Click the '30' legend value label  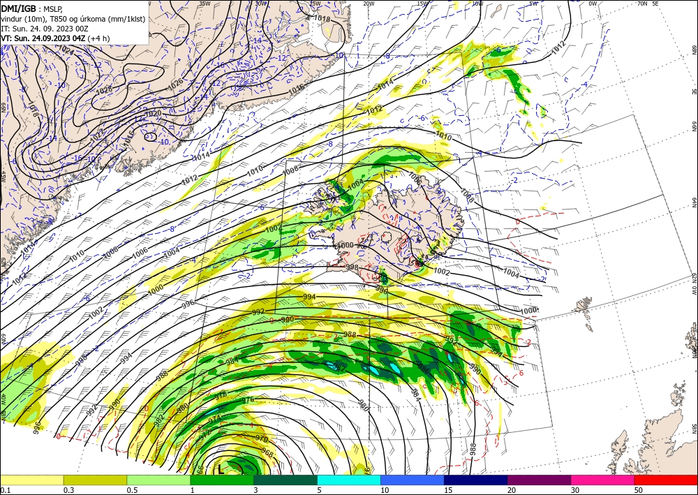575,490
